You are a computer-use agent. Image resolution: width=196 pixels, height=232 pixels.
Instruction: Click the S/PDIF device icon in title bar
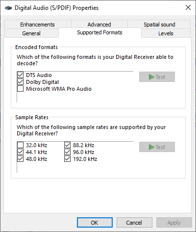pyautogui.click(x=8, y=8)
